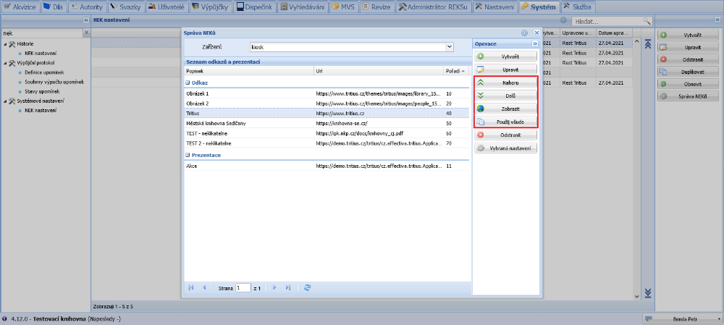Open the Zařízení combo box dropdown
This screenshot has height=325, width=724.
[x=450, y=46]
